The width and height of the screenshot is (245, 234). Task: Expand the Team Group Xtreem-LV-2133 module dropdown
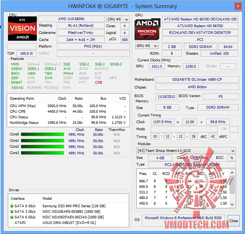[x=186, y=151]
